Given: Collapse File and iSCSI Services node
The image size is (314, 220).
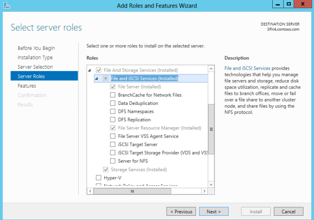Looking at the screenshot, I should [97, 79].
